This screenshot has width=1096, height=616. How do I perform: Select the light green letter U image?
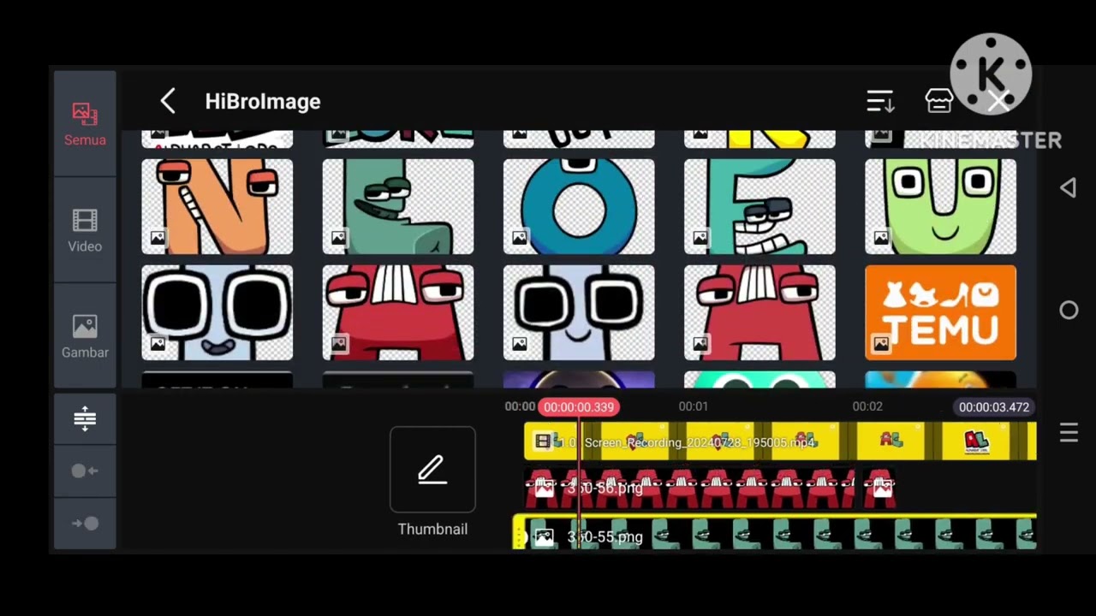[x=941, y=206]
